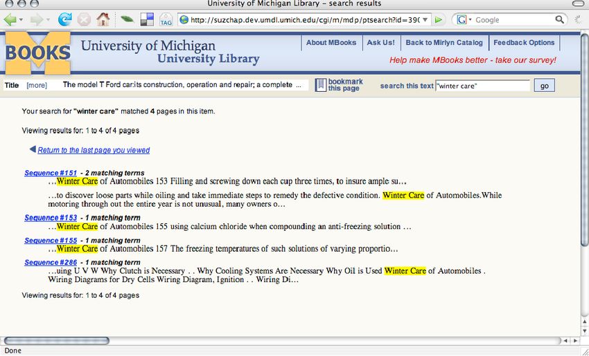Click the vertical scrollbar down arrow
This screenshot has width=589, height=356.
pos(584,331)
